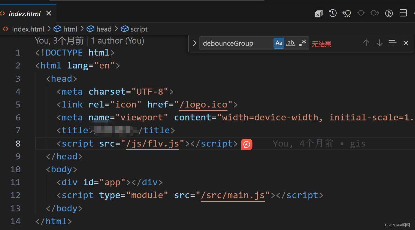Go to the previous change circle icon
This screenshot has width=415, height=230.
(361, 13)
